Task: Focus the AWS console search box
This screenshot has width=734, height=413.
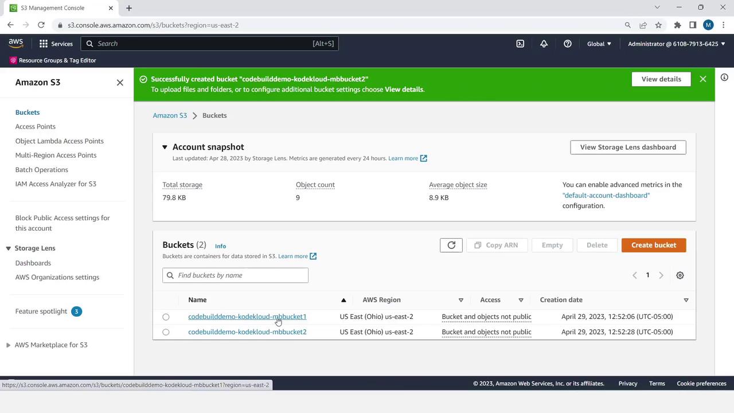Action: [x=209, y=44]
